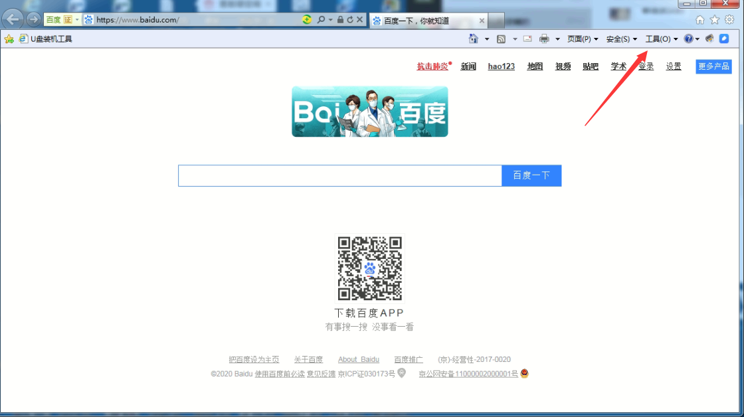
Task: Open the 工具(O) menu
Action: click(662, 39)
